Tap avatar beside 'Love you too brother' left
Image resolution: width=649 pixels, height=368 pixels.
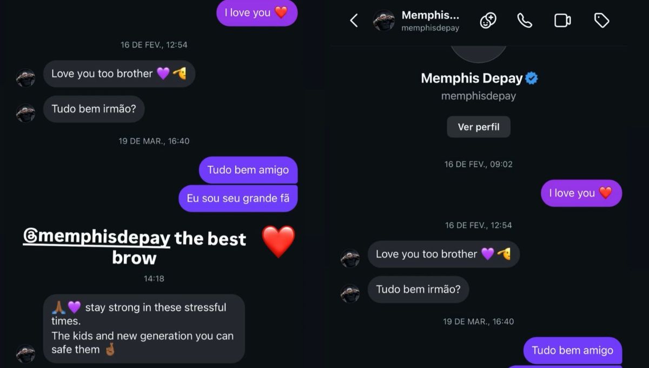(25, 78)
